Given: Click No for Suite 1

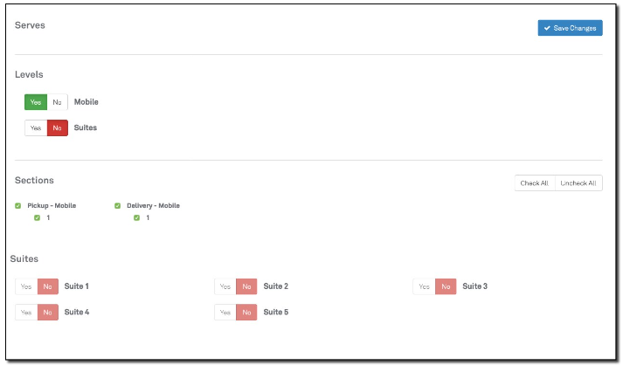Looking at the screenshot, I should (47, 286).
